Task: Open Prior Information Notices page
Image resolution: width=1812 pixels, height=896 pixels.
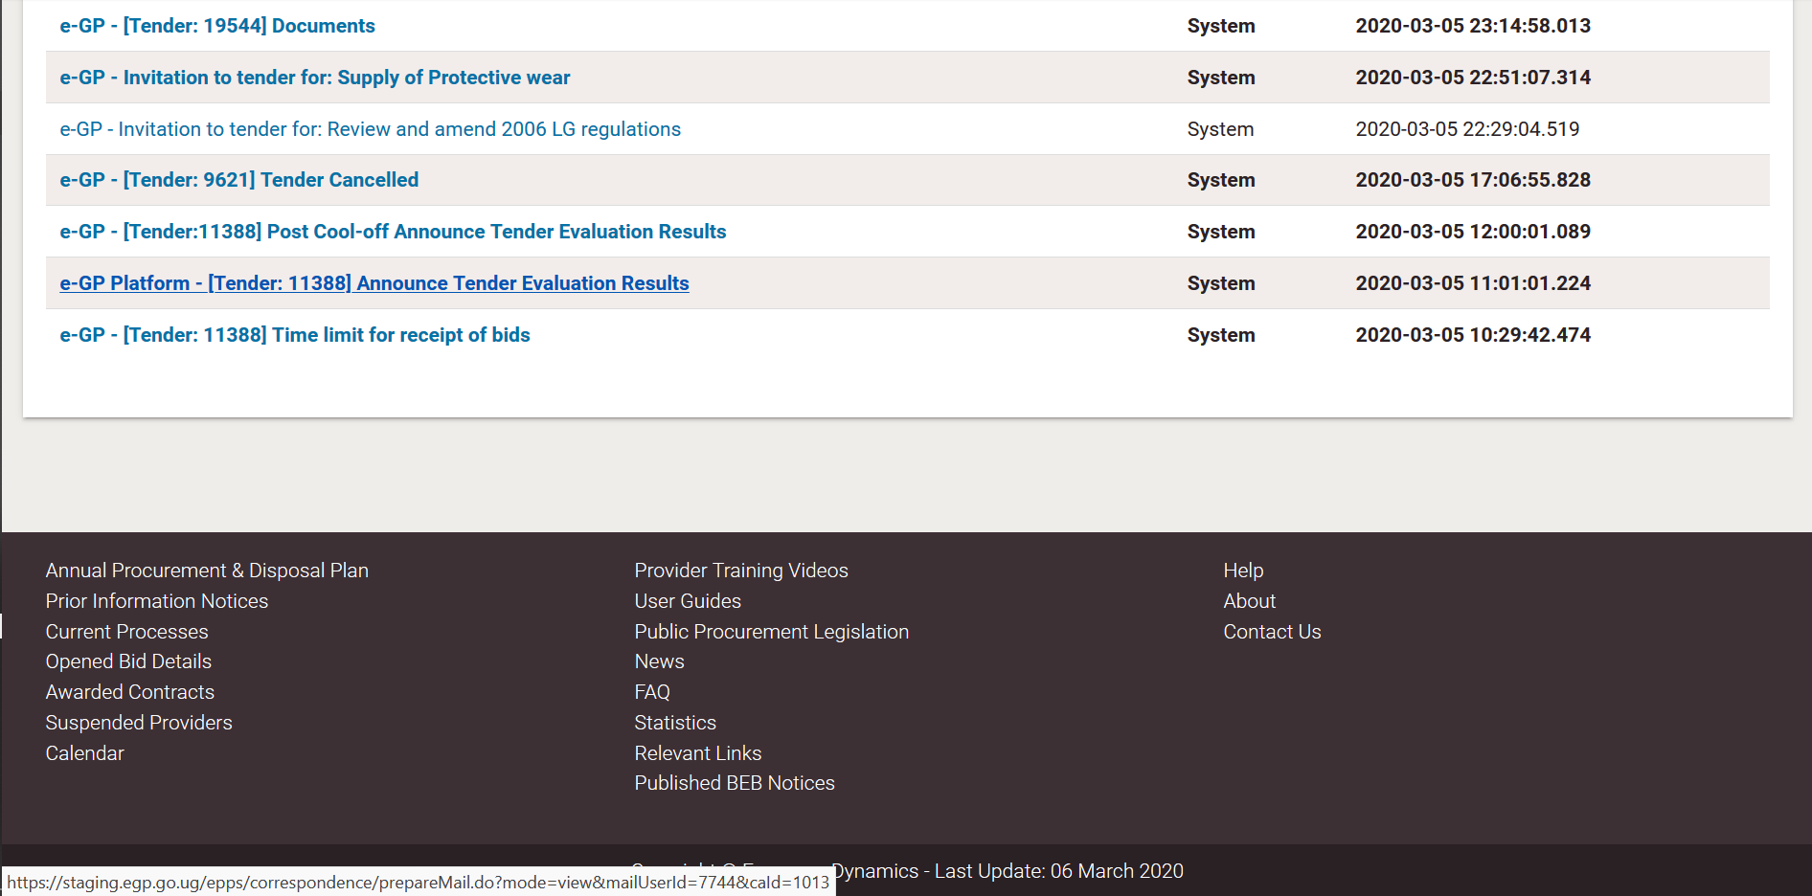Action: (157, 601)
